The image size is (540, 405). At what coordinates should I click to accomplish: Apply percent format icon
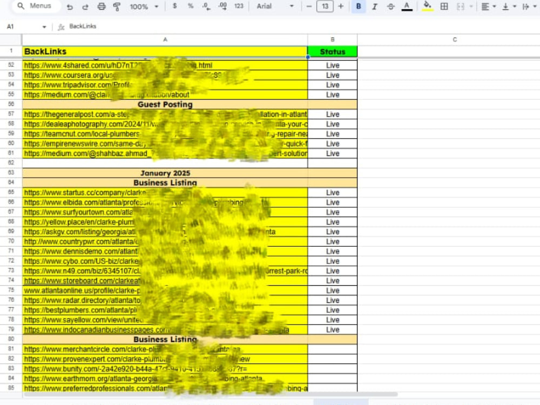(x=191, y=6)
